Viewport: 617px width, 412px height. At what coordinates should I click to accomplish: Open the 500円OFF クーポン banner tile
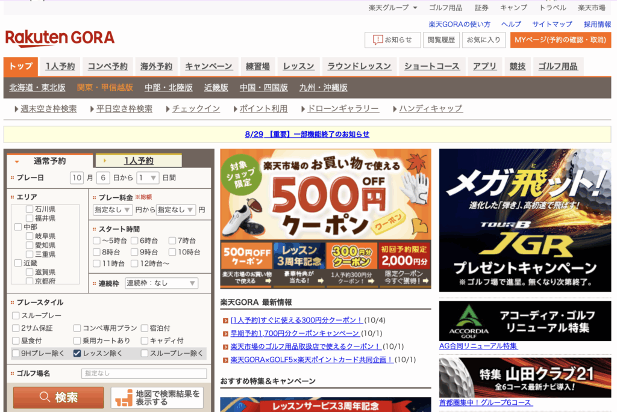246,263
